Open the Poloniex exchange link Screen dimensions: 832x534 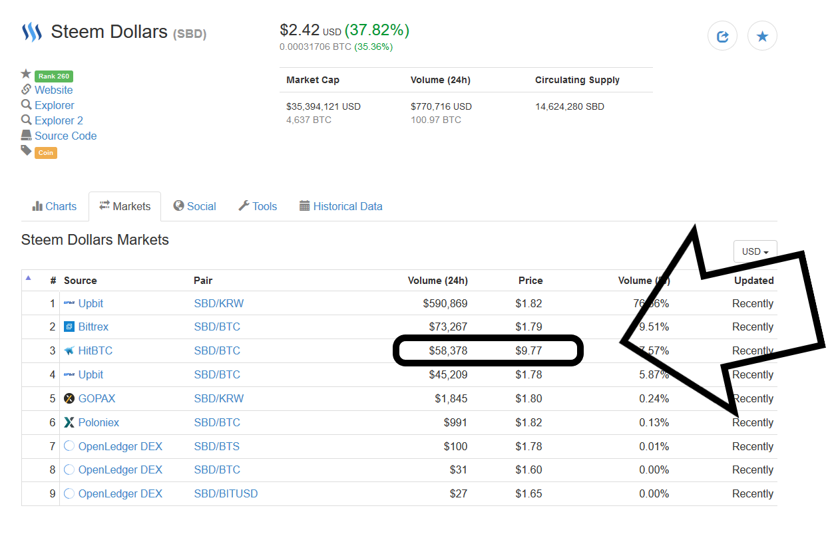click(x=99, y=422)
